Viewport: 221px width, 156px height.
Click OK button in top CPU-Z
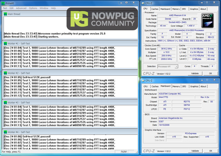click(210, 73)
